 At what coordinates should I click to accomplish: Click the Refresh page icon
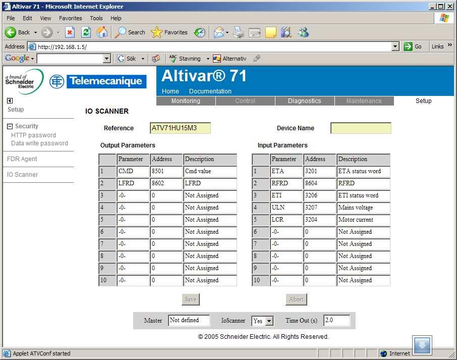point(86,32)
